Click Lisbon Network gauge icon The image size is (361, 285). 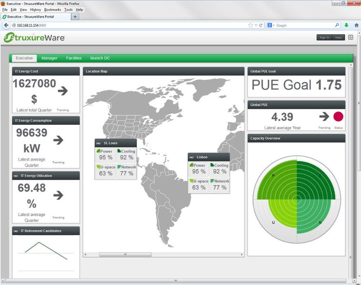(212, 181)
